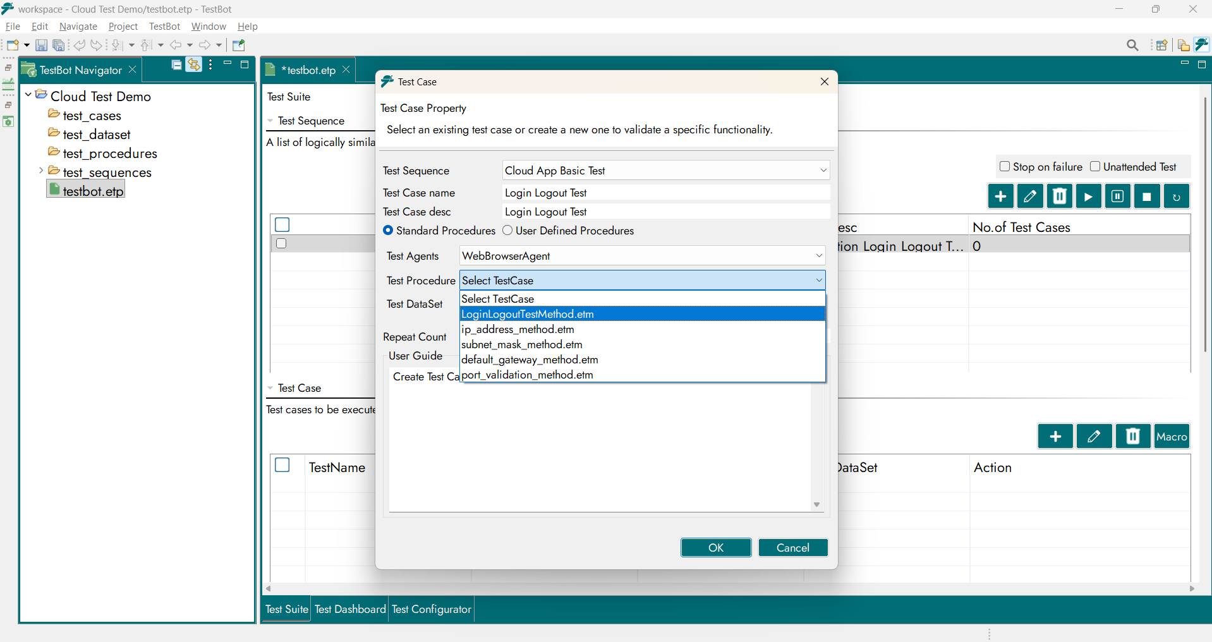Click the edit test sequence pencil icon
The width and height of the screenshot is (1212, 642).
[x=1029, y=197]
